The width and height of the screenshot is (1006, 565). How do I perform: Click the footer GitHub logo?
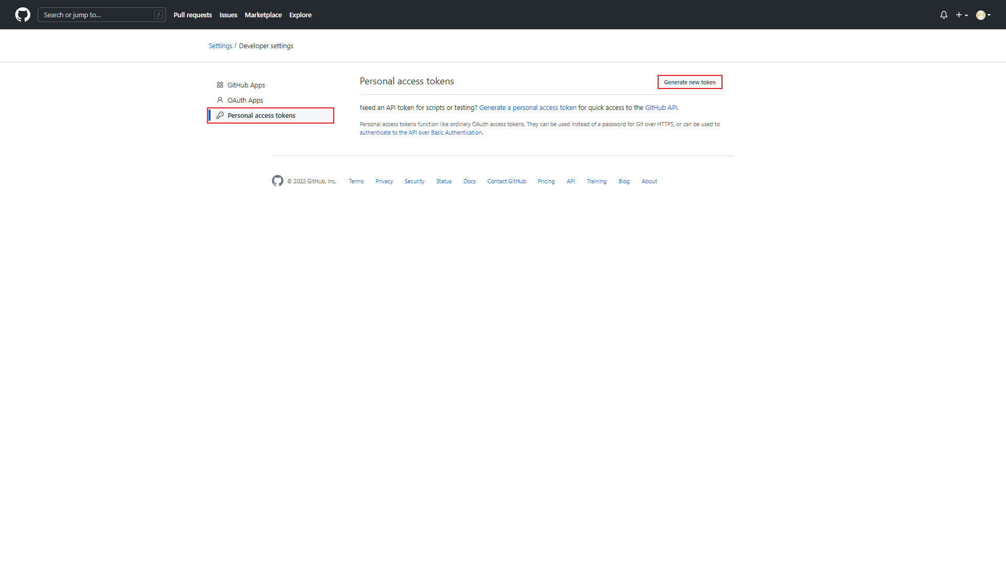[278, 181]
